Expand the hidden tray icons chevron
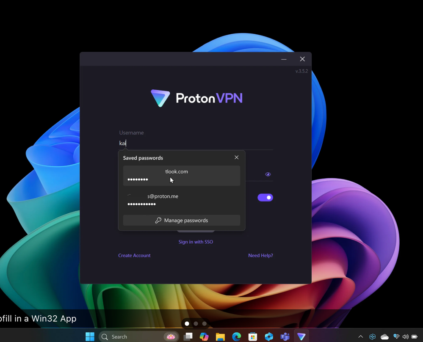Screen dimensions: 423x342 pos(361,336)
